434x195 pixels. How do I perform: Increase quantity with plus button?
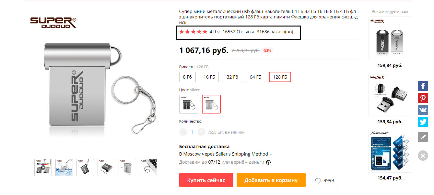pos(201,132)
